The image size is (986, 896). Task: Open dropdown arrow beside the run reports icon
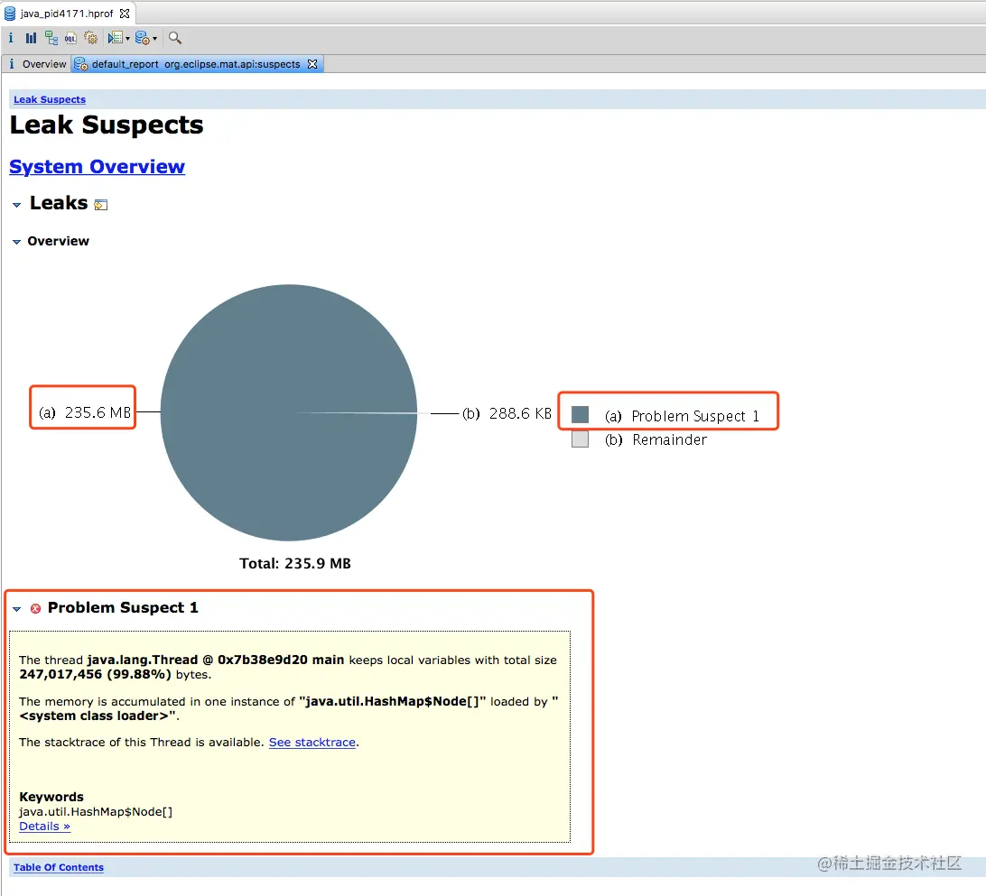pyautogui.click(x=127, y=39)
